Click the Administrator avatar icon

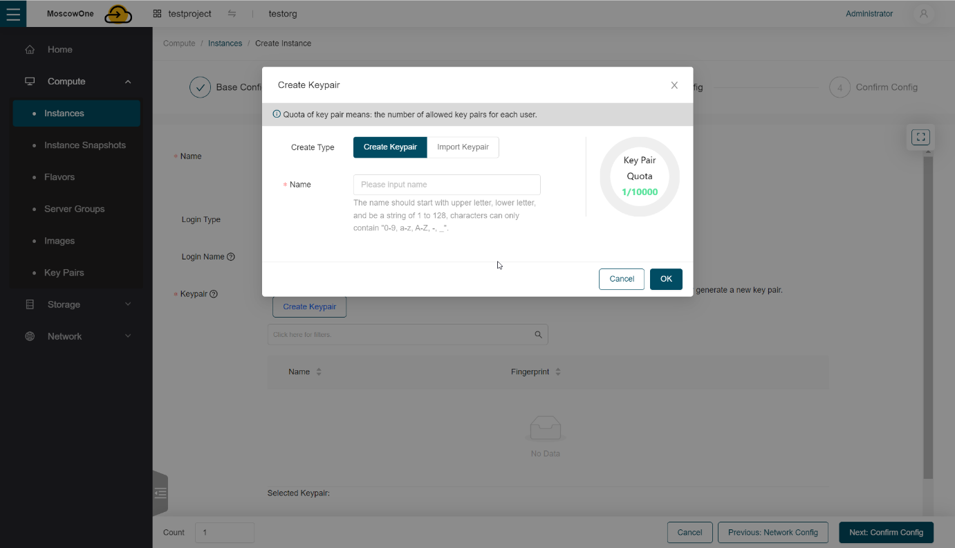pyautogui.click(x=923, y=13)
